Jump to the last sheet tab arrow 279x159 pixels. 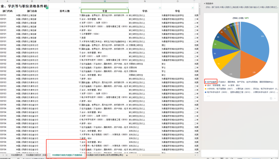(6, 155)
